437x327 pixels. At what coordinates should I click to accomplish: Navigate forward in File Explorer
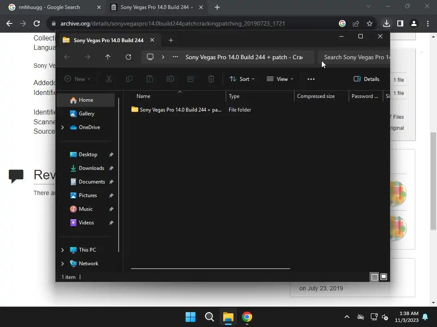coord(87,57)
